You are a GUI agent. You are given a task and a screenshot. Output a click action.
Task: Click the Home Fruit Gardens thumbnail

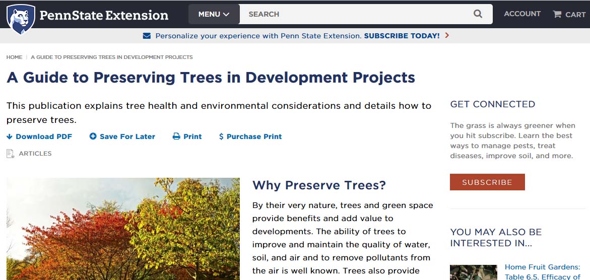pyautogui.click(x=473, y=272)
